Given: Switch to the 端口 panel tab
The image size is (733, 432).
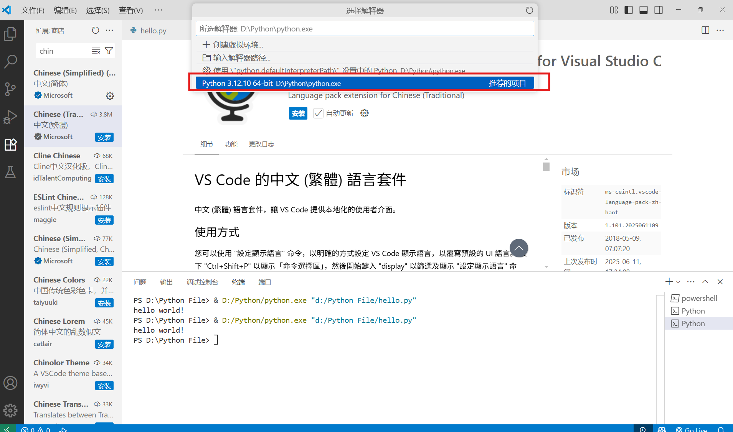Looking at the screenshot, I should click(265, 282).
